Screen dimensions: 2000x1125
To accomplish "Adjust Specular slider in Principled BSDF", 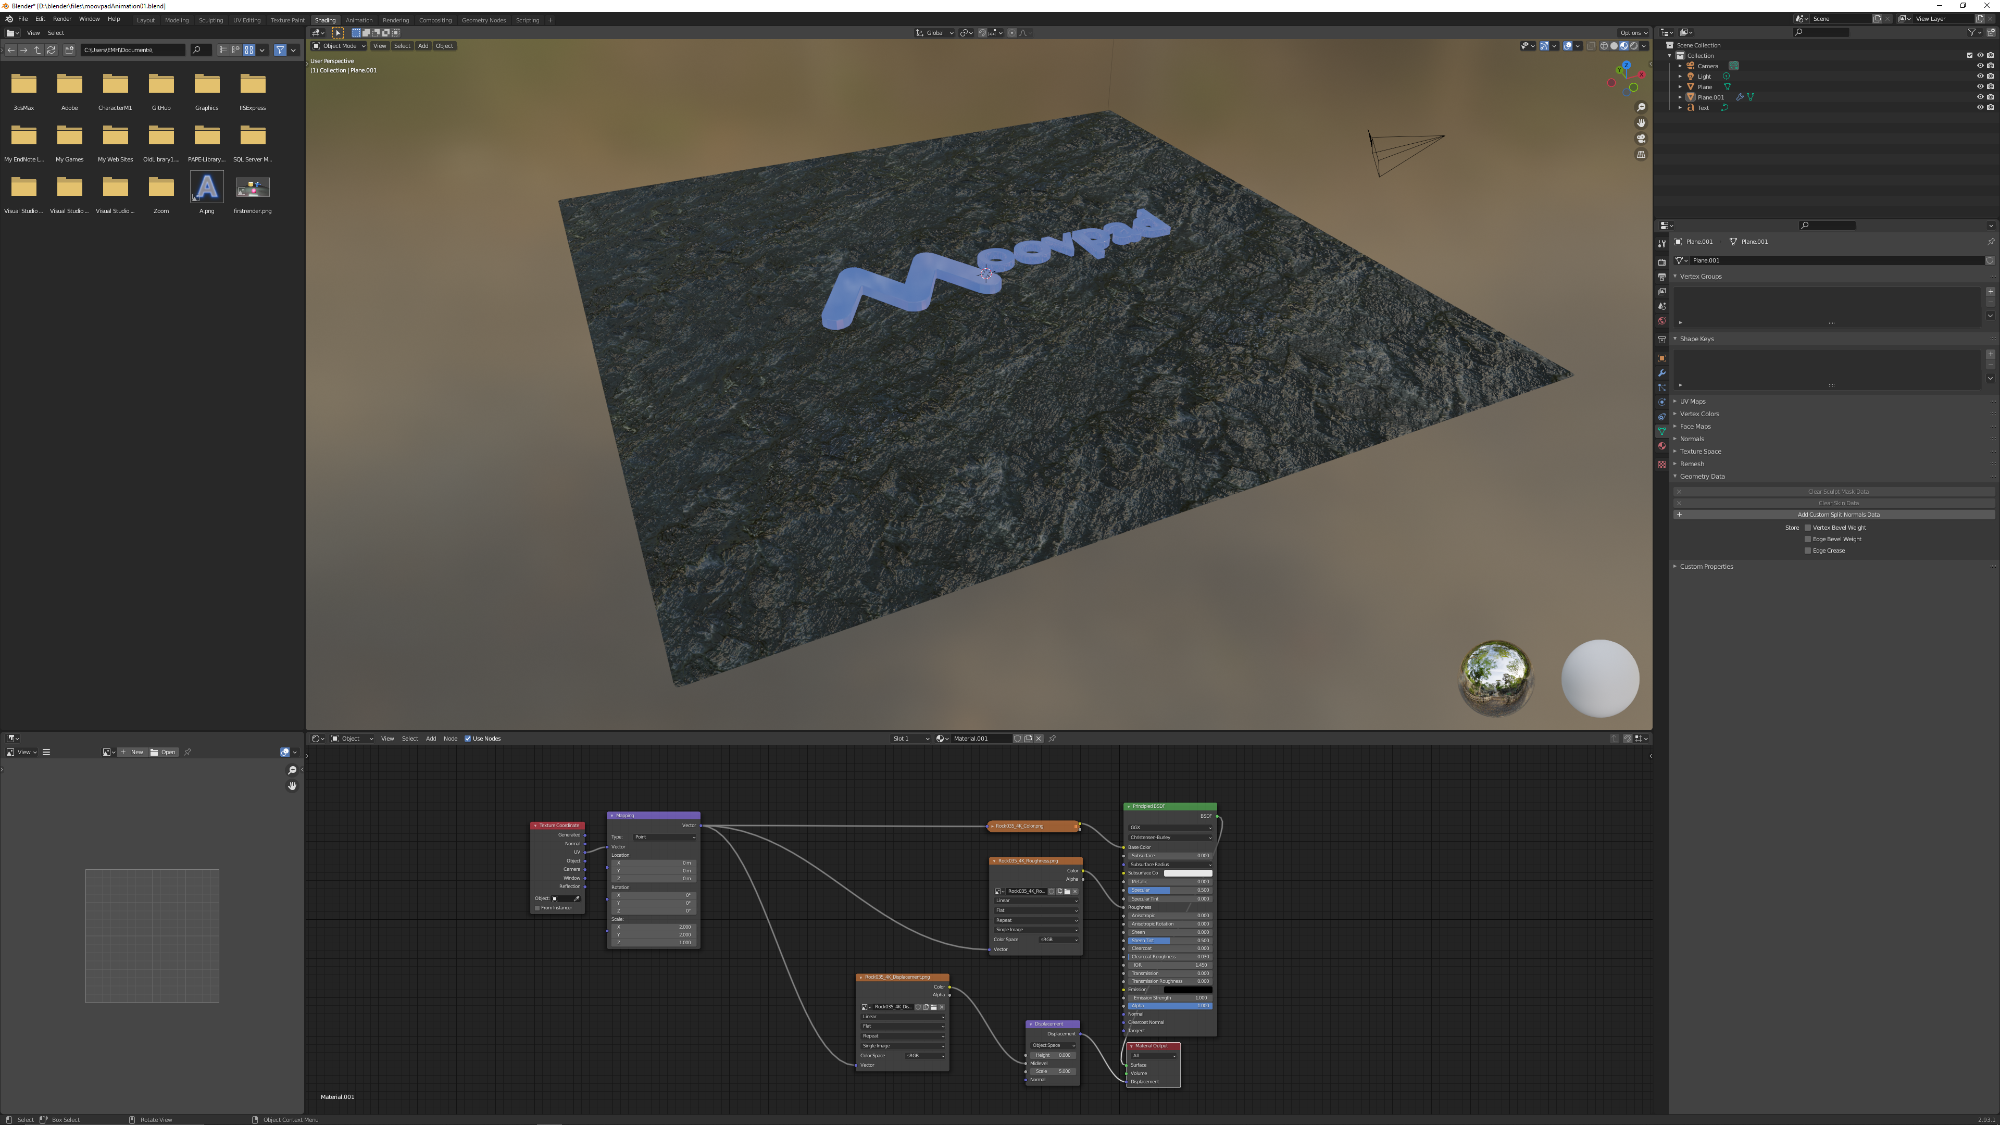I will [1170, 891].
